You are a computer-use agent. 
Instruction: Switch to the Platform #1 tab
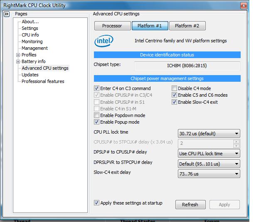[150, 26]
